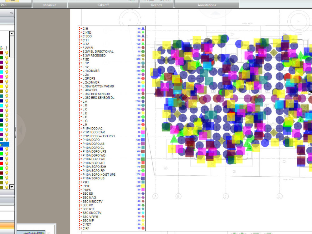Viewport: 312px width, 234px height.
Task: Toggle the lightbulb beside the bright blue swatch
Action: pos(7,149)
